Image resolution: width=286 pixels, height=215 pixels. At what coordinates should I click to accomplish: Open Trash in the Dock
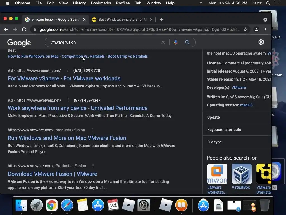(264, 205)
